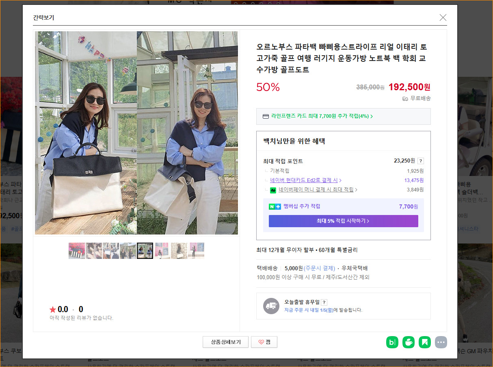This screenshot has width=493, height=367.
Task: Open more sharing options via ellipsis icon
Action: (x=441, y=342)
